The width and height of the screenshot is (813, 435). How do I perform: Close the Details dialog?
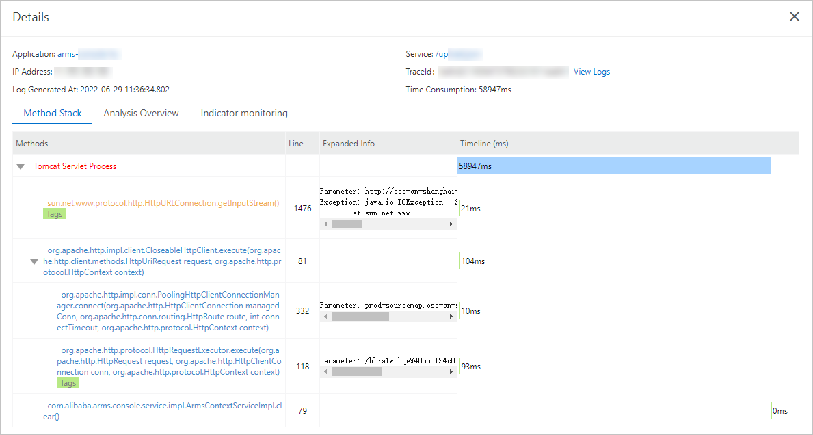point(795,16)
